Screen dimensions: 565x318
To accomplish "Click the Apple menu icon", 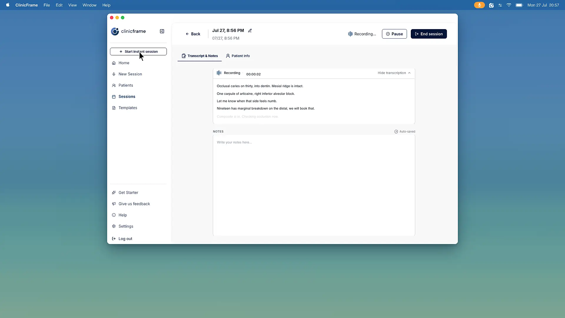I will (x=8, y=5).
